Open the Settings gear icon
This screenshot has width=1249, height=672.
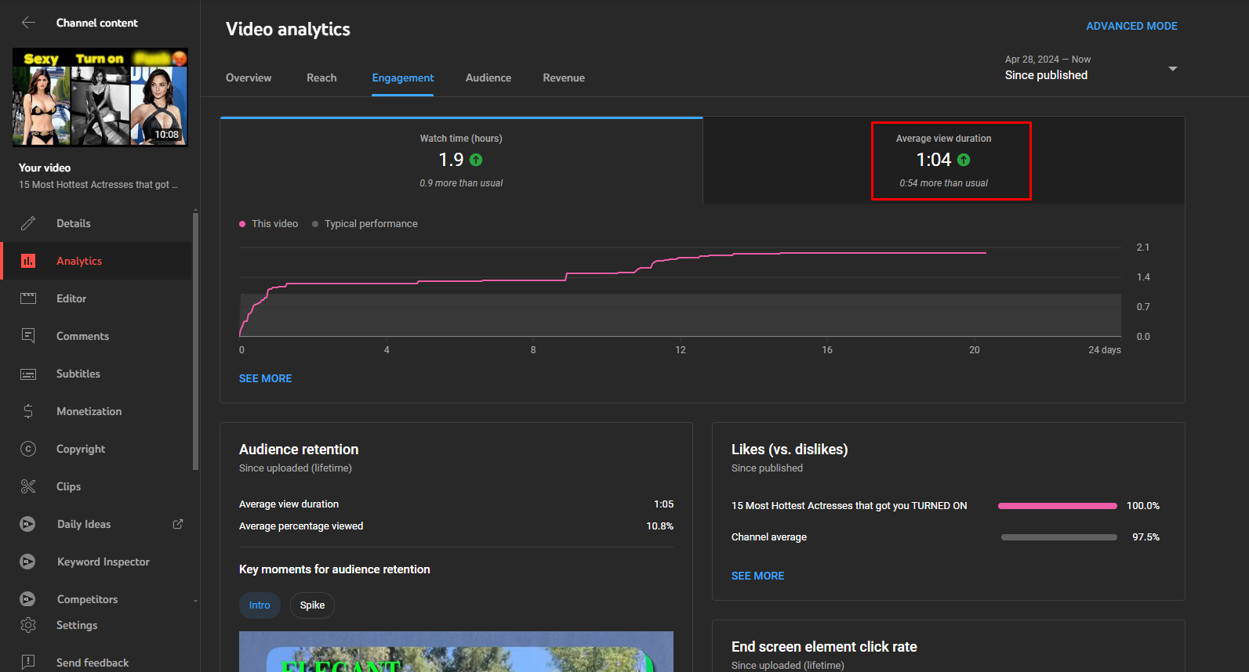pyautogui.click(x=28, y=625)
